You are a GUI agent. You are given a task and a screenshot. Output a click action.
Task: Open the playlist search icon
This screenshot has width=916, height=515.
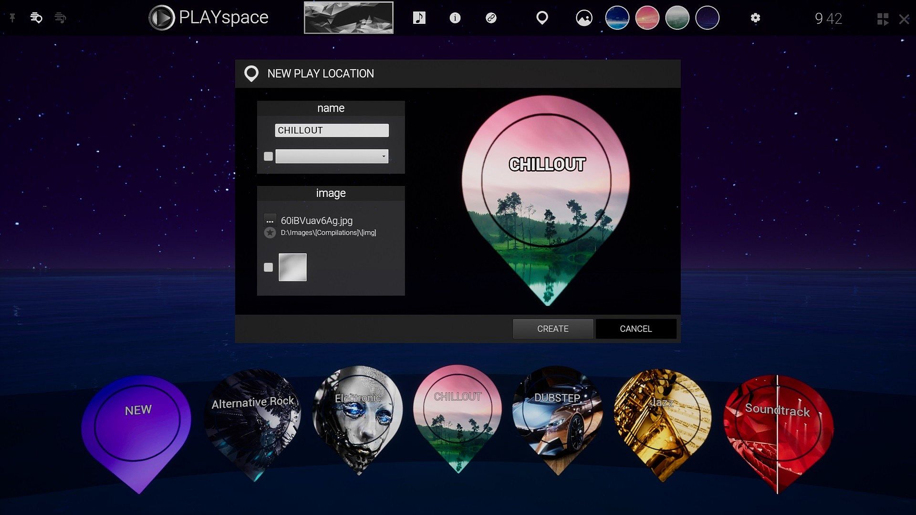tap(36, 18)
